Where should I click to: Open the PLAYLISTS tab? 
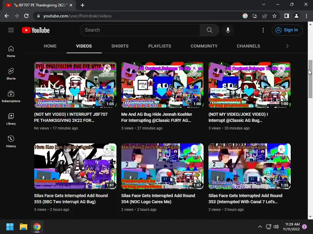(160, 46)
